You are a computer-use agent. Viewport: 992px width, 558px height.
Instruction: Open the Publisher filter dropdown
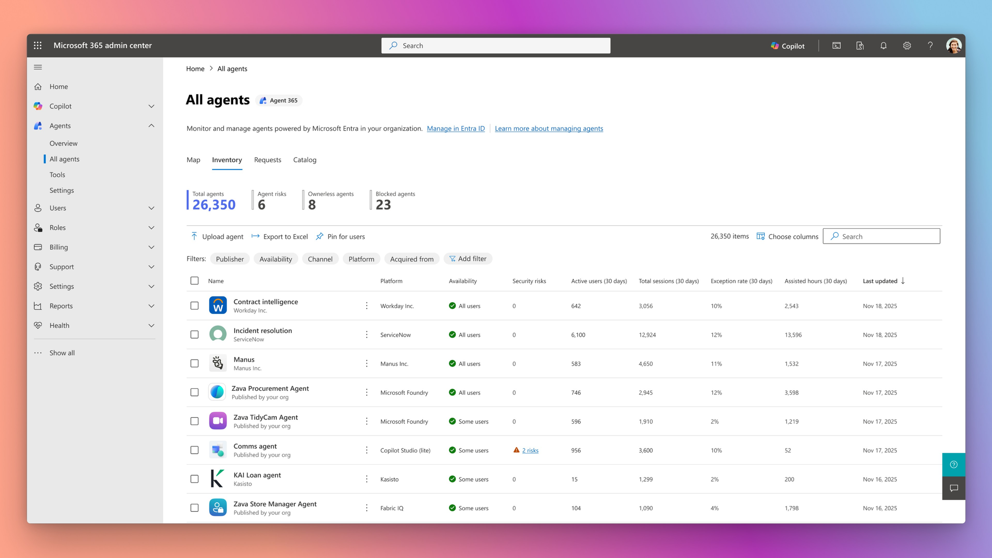point(230,258)
